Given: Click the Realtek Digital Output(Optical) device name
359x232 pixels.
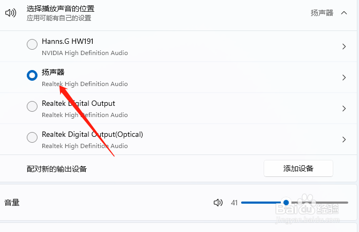Looking at the screenshot, I should coord(92,134).
